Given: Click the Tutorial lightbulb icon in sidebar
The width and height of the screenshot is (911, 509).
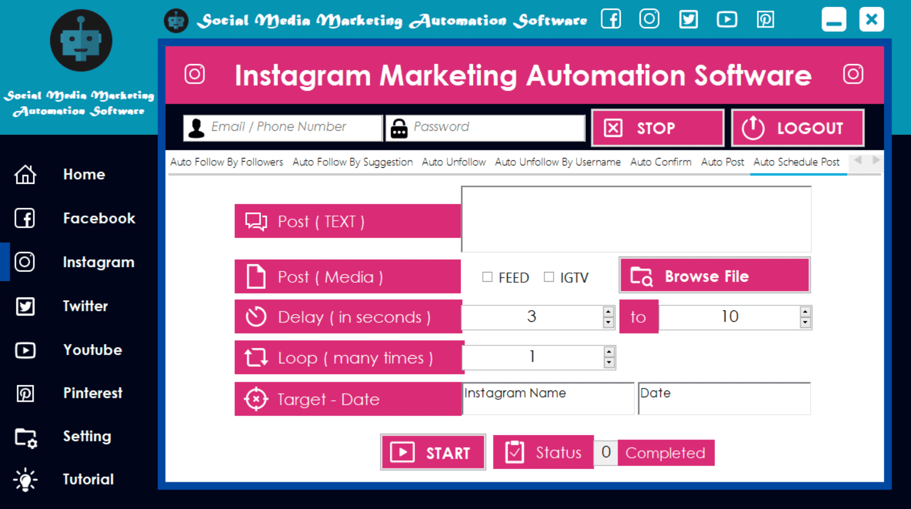Looking at the screenshot, I should pos(25,480).
